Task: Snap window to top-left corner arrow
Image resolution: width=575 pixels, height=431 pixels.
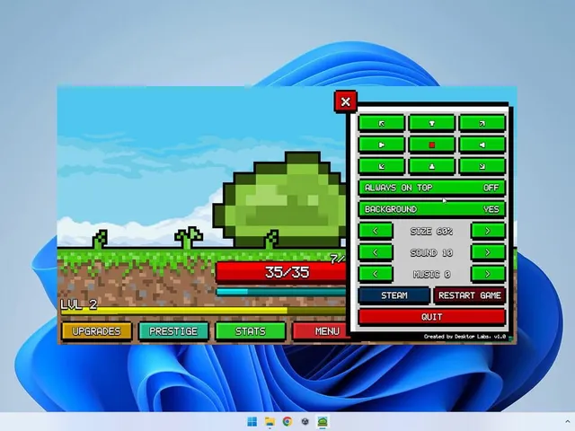Action: tap(382, 123)
